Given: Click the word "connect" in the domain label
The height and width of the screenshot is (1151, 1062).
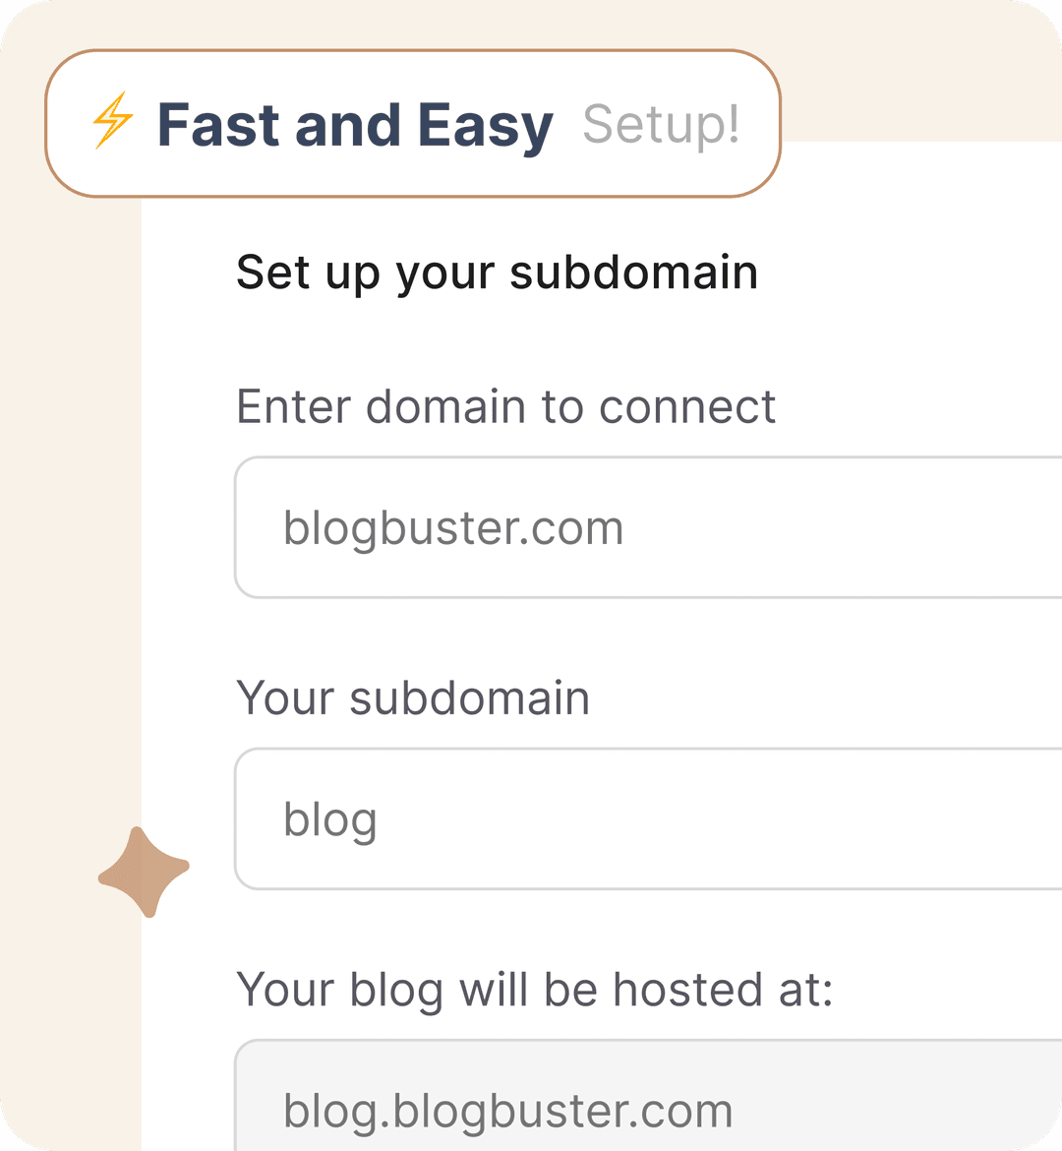Looking at the screenshot, I should click(x=687, y=407).
